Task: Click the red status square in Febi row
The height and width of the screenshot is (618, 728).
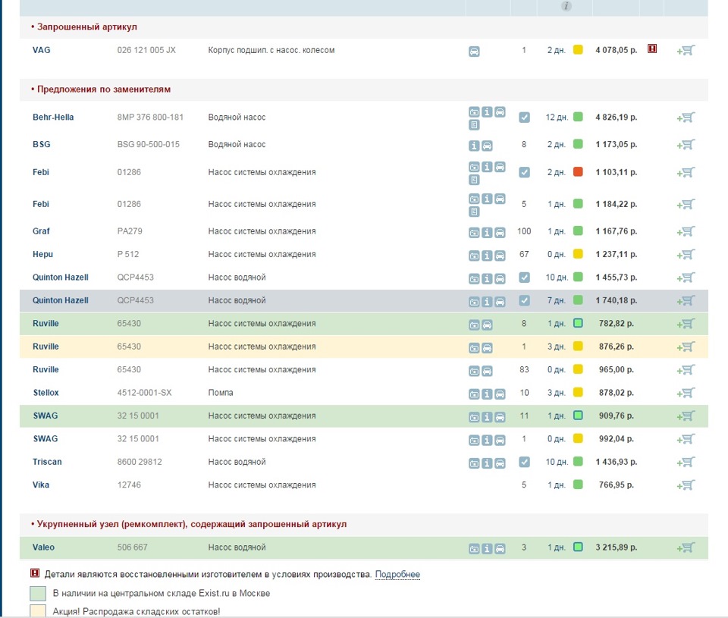Action: tap(578, 172)
